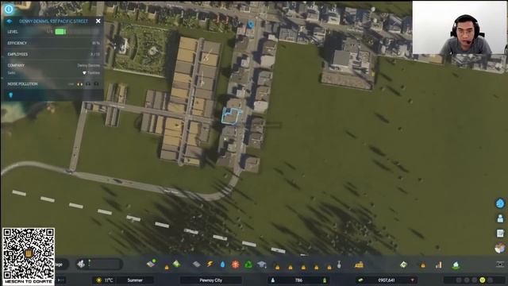Open the life path journal icon
The width and height of the screenshot is (508, 286).
click(x=500, y=218)
